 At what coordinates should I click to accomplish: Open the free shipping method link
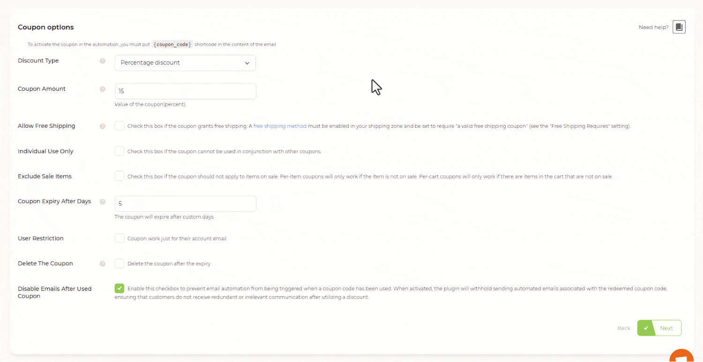[280, 126]
